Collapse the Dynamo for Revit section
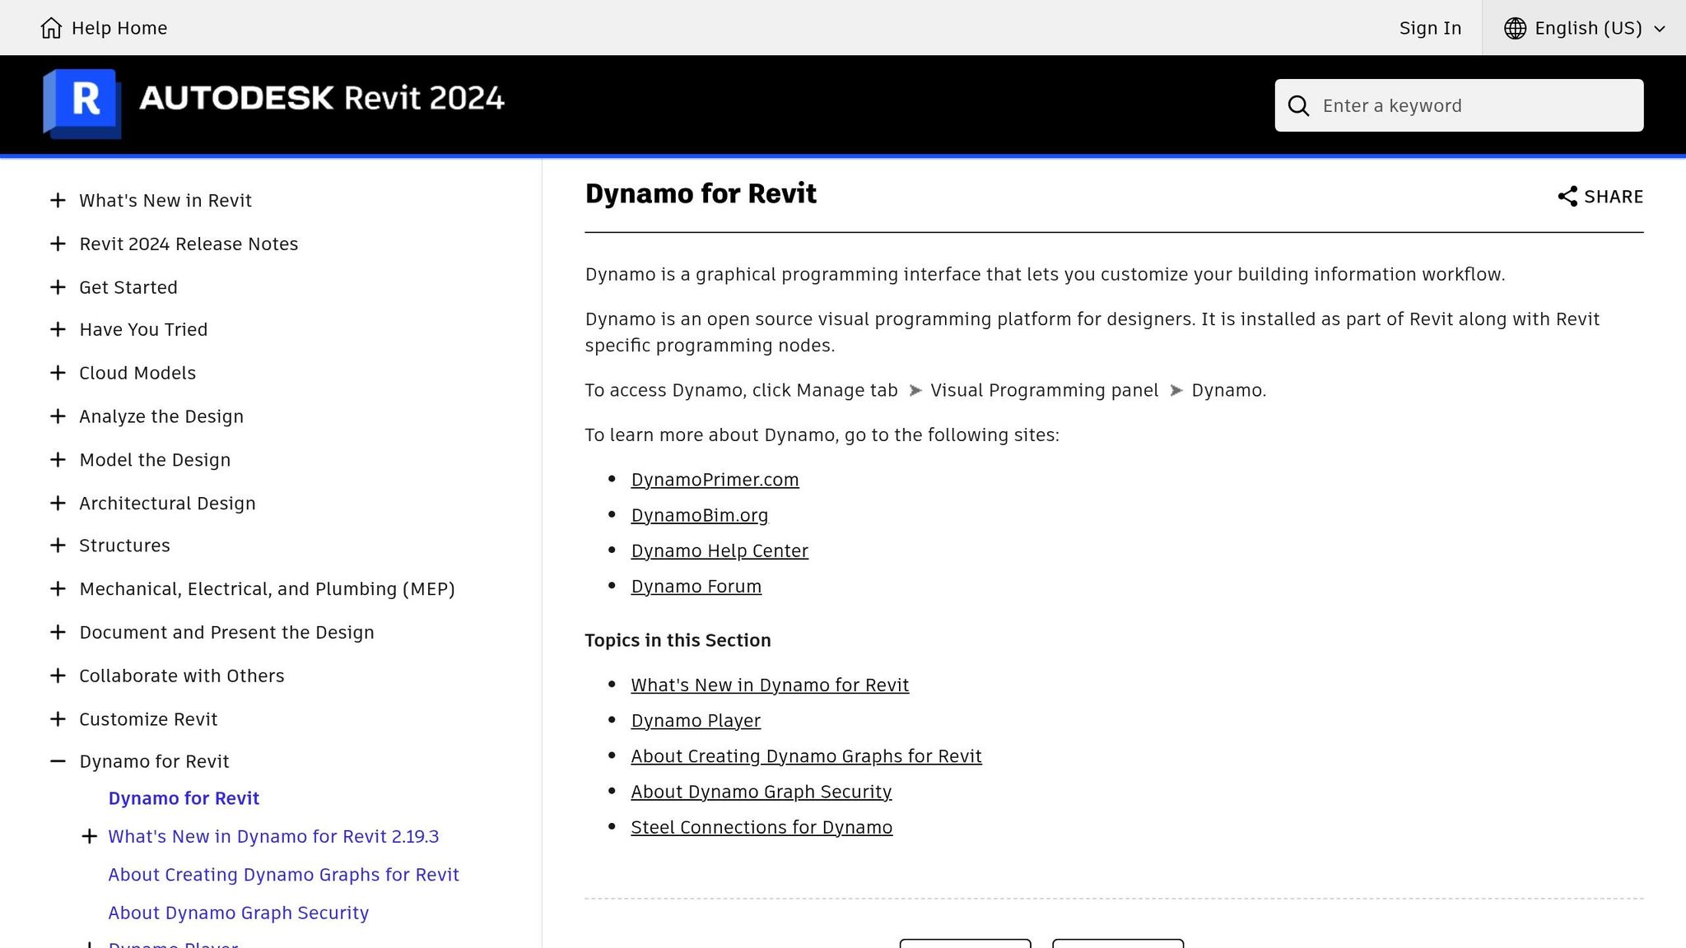This screenshot has height=948, width=1686. tap(58, 761)
